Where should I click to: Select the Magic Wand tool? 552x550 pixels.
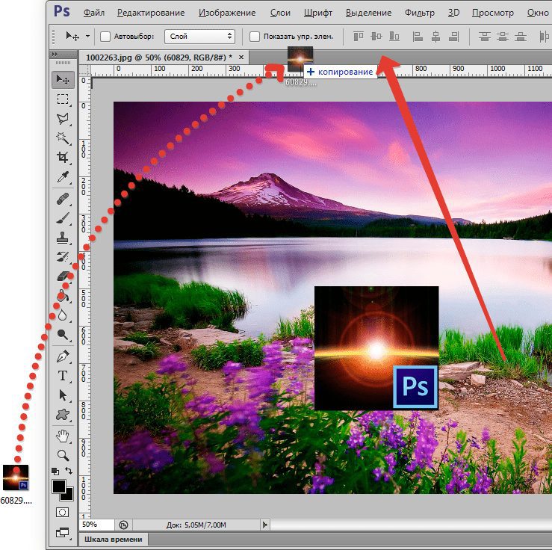63,138
